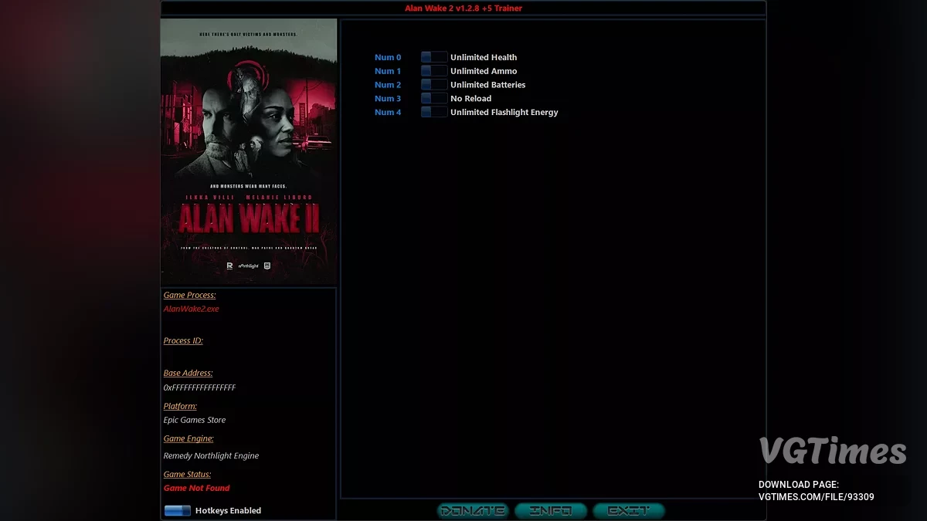Click the Epic Games Store text

[195, 420]
